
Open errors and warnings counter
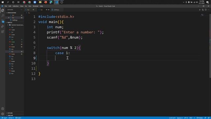point(18,118)
